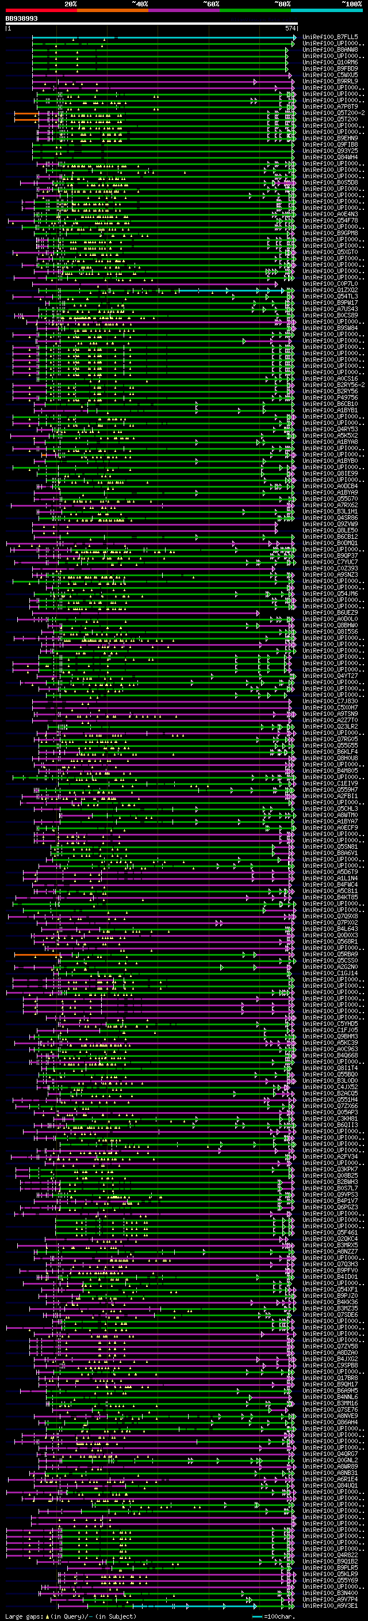Click hit name UniRef100_A2FV34
This screenshot has width=368, height=1621.
pyautogui.click(x=330, y=1156)
